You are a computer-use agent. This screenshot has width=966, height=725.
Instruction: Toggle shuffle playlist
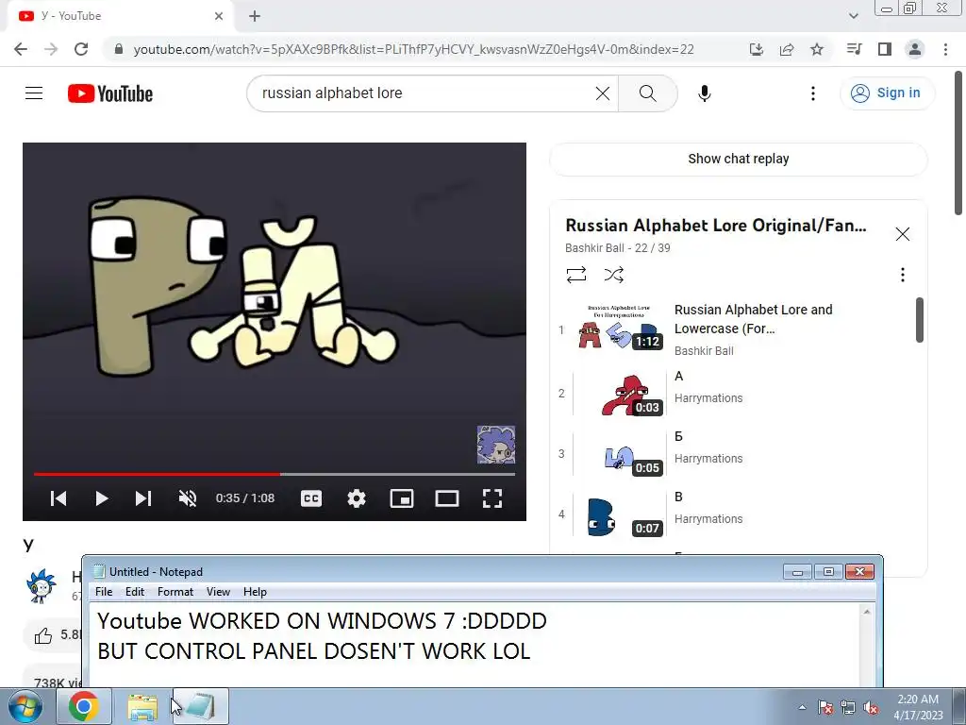tap(613, 275)
